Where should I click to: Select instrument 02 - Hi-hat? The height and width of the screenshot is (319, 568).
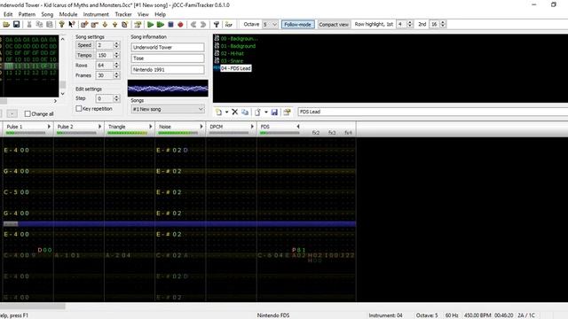pyautogui.click(x=232, y=53)
